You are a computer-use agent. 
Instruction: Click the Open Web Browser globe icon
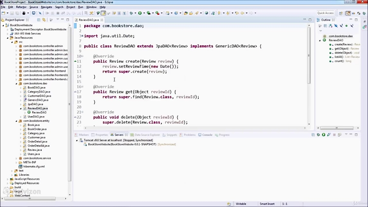206,13
